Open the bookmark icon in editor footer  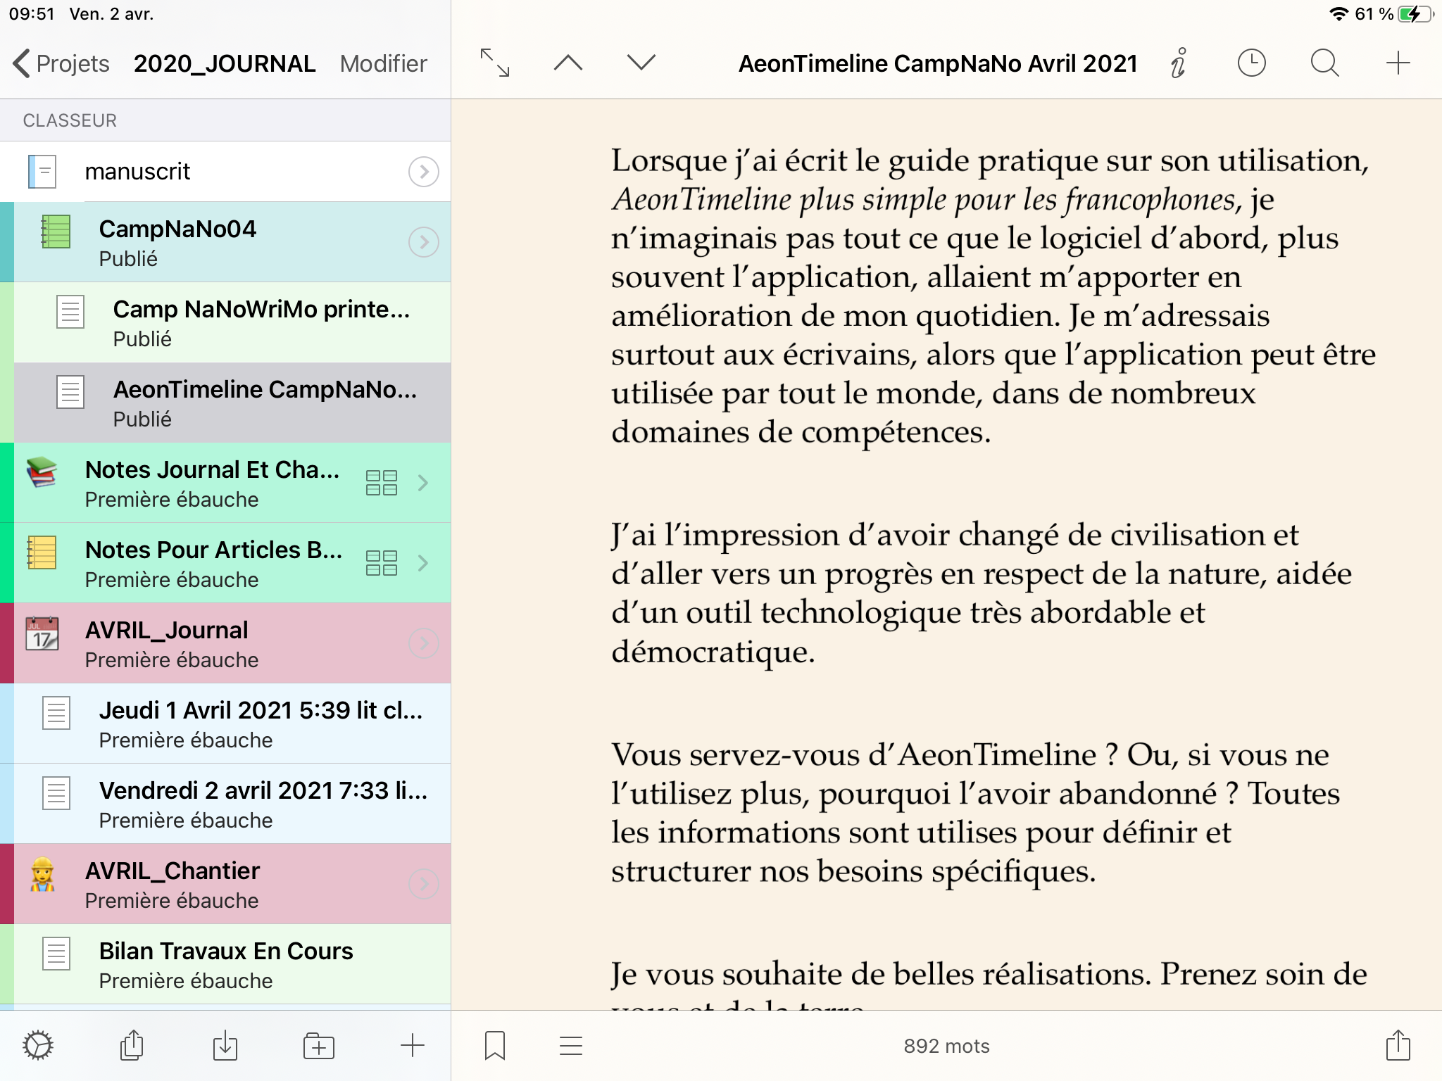[495, 1046]
